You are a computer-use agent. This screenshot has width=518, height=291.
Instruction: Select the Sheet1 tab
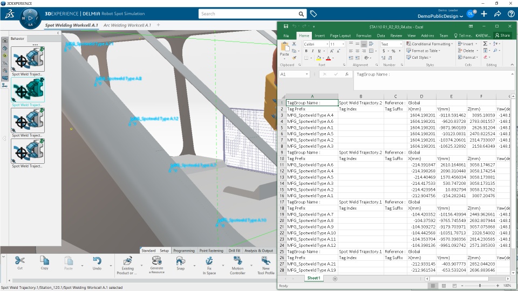314,278
